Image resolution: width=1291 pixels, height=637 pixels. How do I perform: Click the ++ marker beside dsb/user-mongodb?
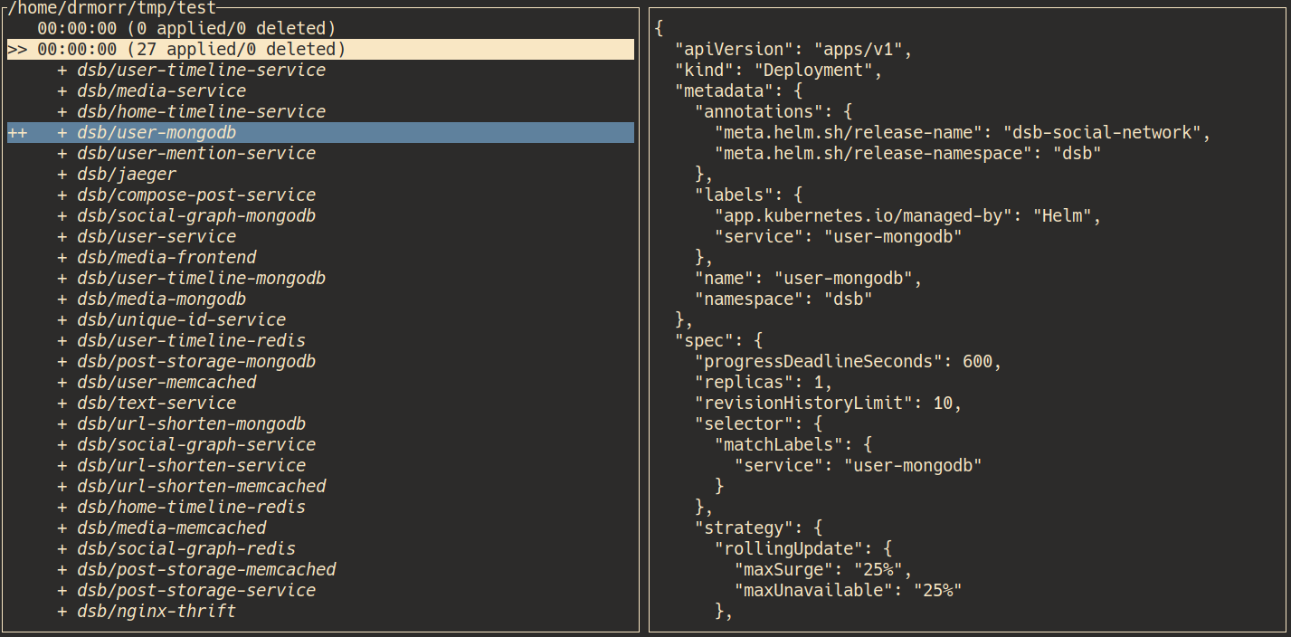click(x=17, y=133)
